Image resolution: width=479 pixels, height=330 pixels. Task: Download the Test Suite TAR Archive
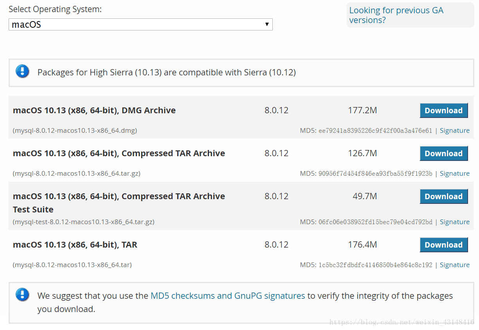click(443, 196)
